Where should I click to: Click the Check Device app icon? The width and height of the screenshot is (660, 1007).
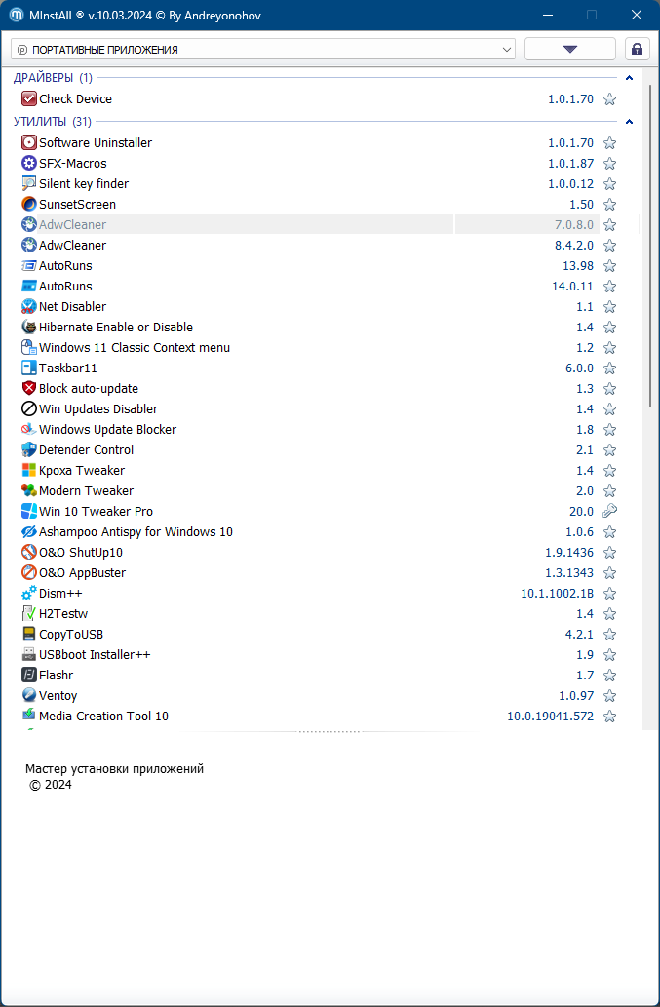(29, 98)
